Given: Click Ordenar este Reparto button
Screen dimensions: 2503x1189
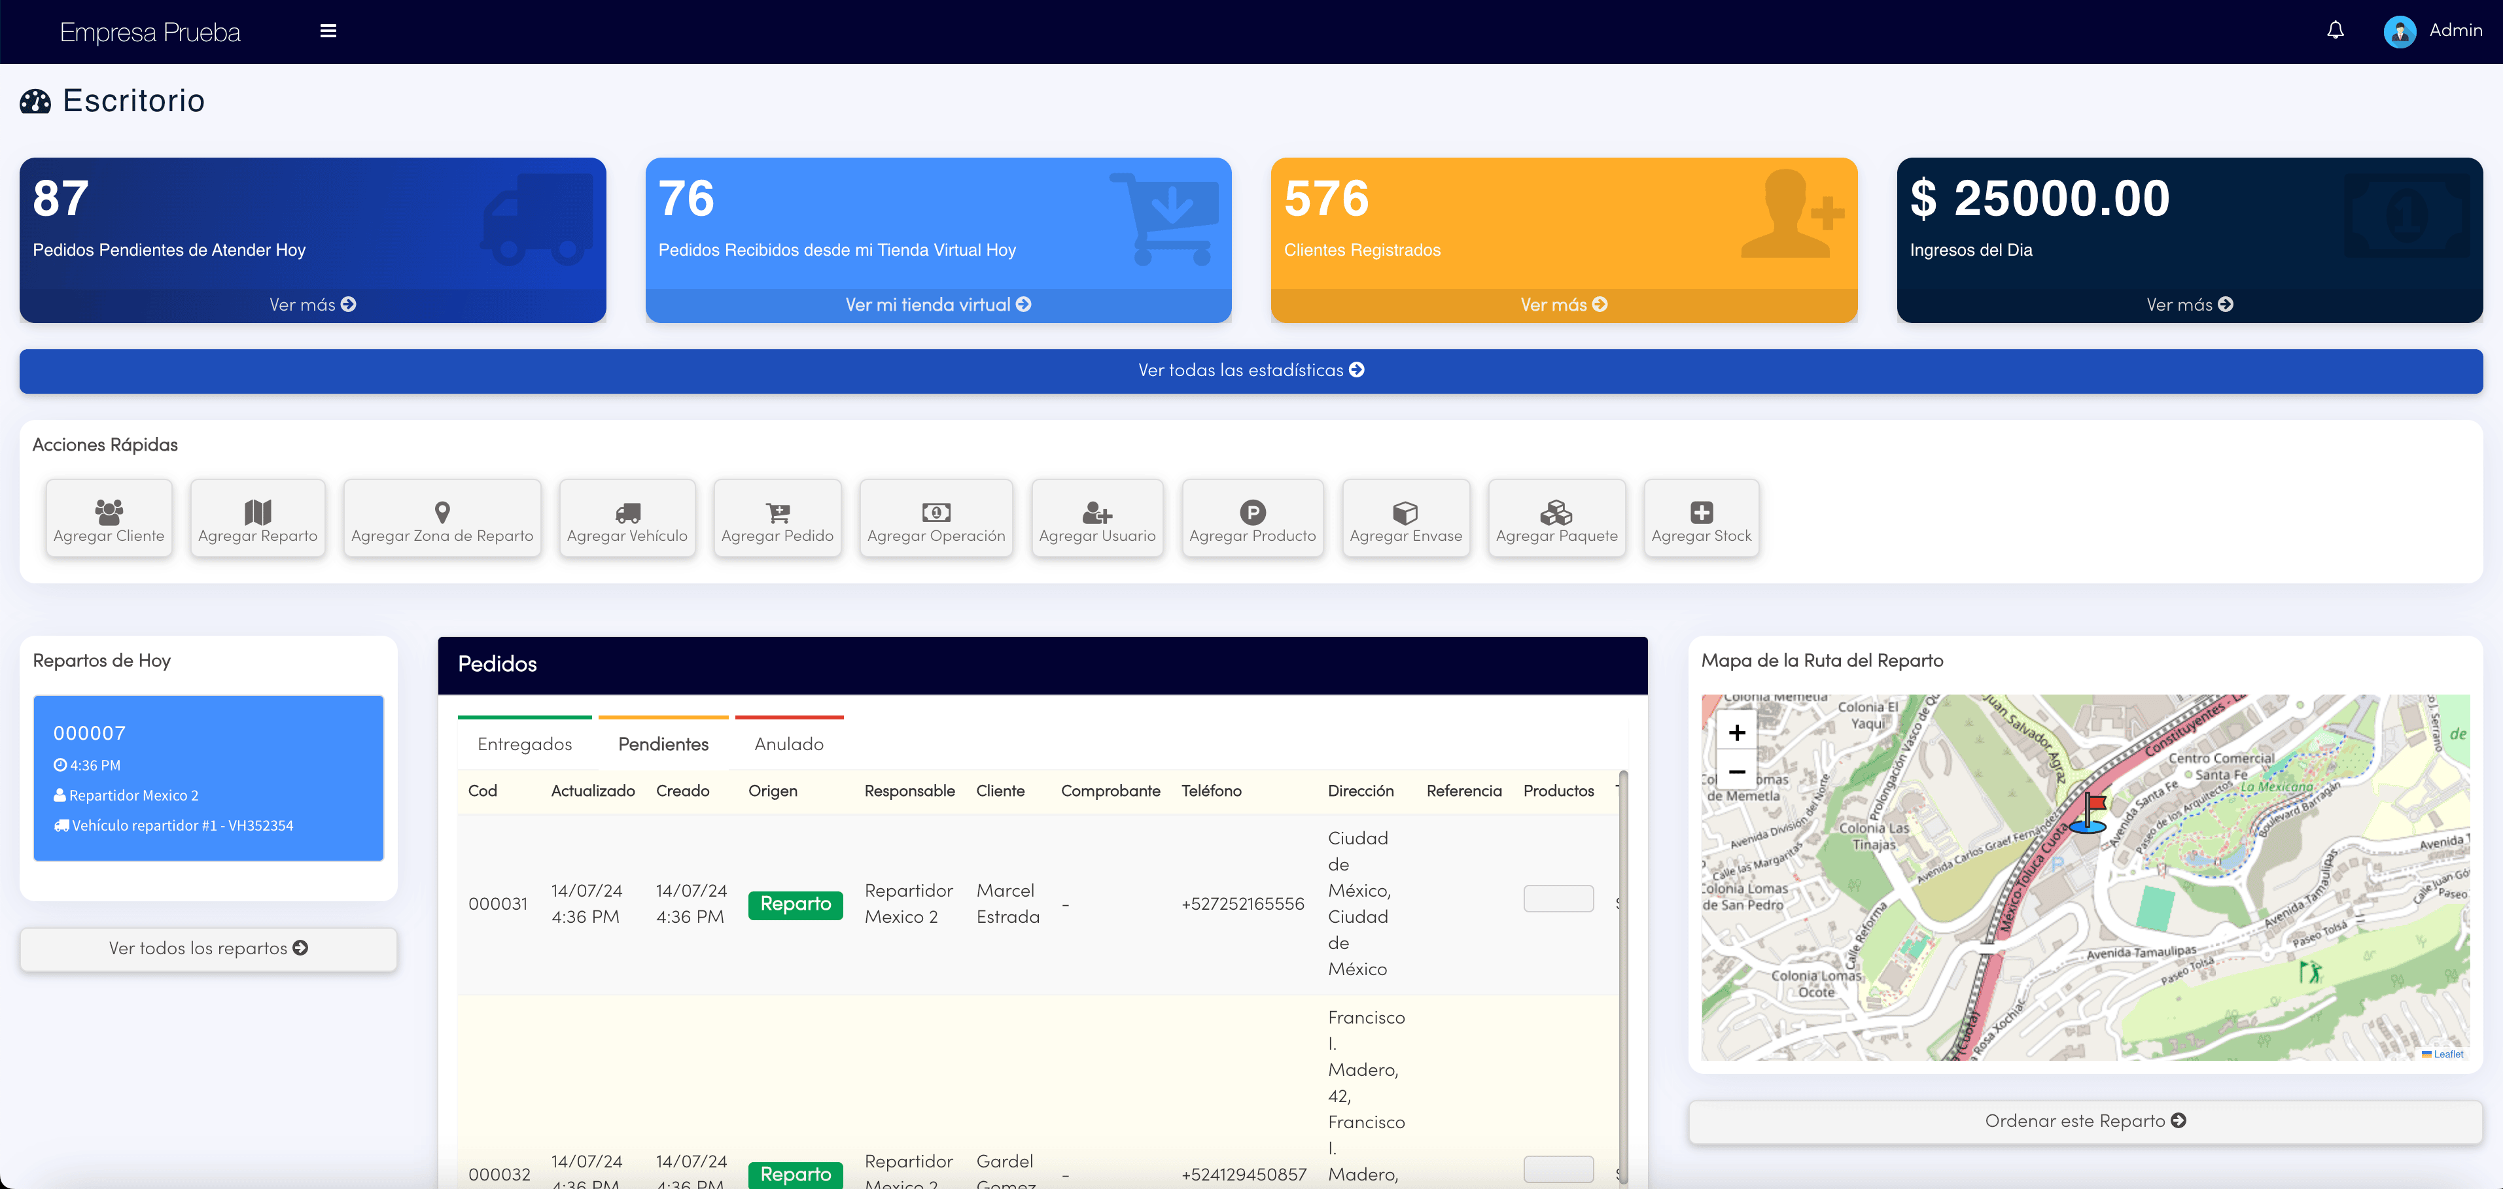Looking at the screenshot, I should pyautogui.click(x=2085, y=1121).
